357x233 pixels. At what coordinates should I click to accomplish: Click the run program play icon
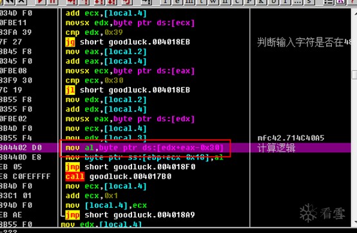pyautogui.click(x=41, y=2)
